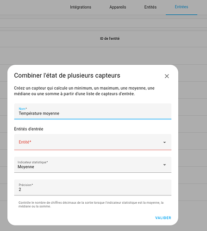Switch to the Appareils tab
The image size is (207, 231).
click(x=118, y=7)
